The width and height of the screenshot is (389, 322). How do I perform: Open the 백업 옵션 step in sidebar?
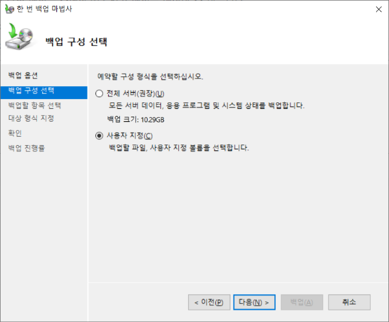[x=23, y=75]
